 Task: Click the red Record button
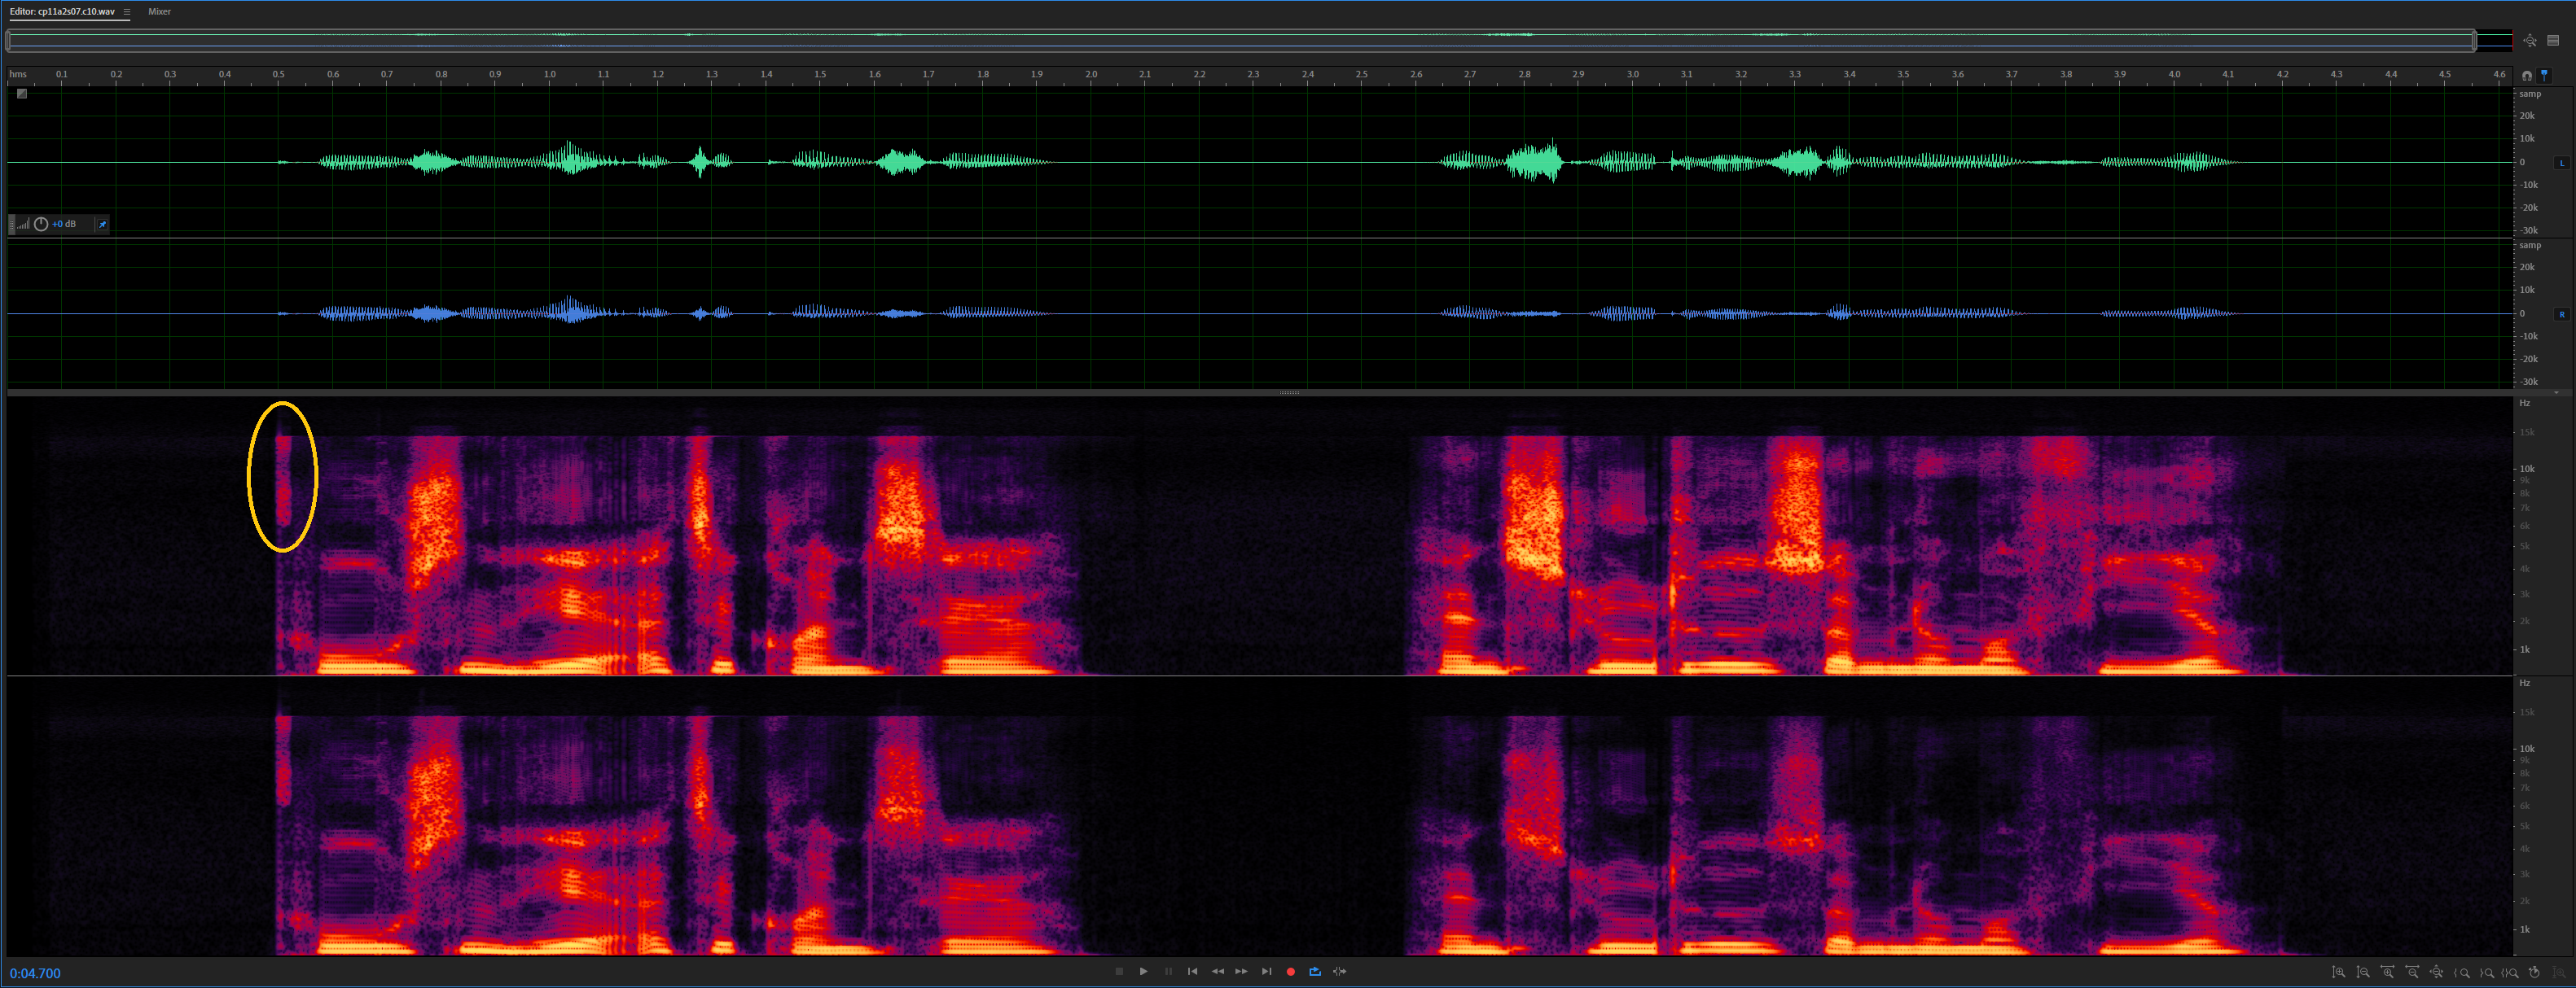(1290, 971)
